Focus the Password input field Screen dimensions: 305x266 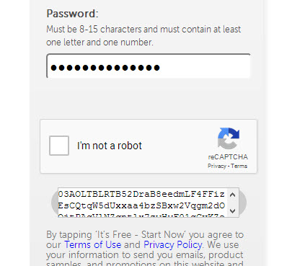tap(149, 66)
